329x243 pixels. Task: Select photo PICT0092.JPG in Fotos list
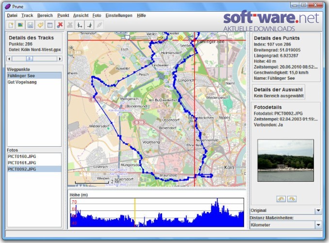(x=34, y=169)
